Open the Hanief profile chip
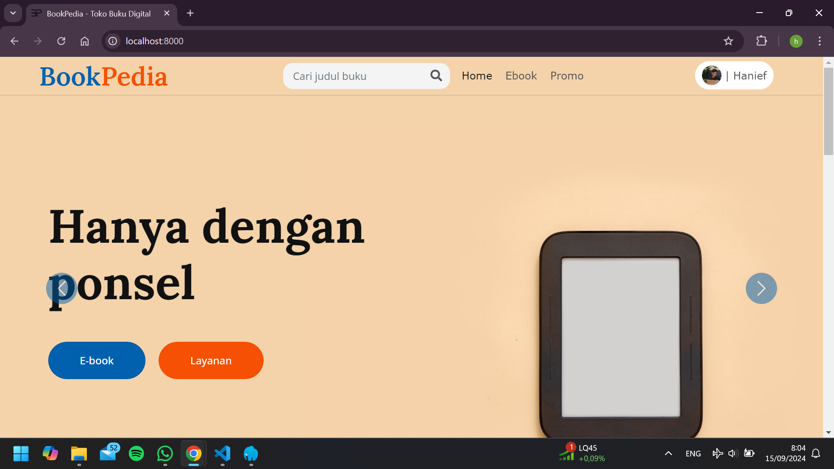 click(x=734, y=75)
